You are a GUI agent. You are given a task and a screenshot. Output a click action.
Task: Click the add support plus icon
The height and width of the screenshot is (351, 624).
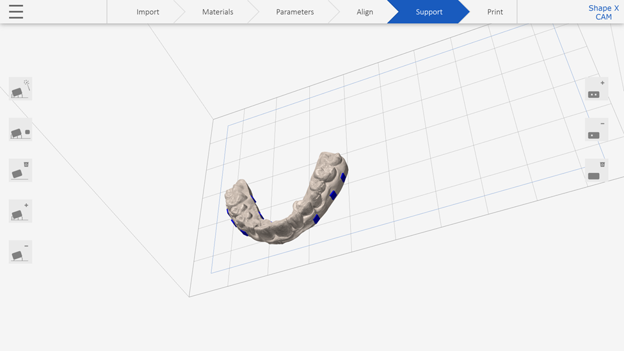pyautogui.click(x=20, y=211)
